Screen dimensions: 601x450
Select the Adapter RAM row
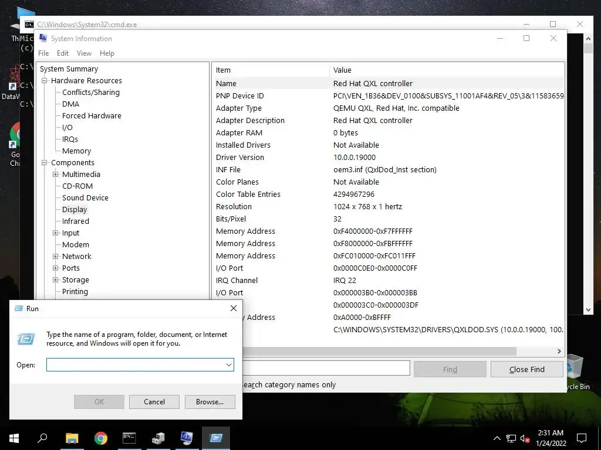point(388,133)
